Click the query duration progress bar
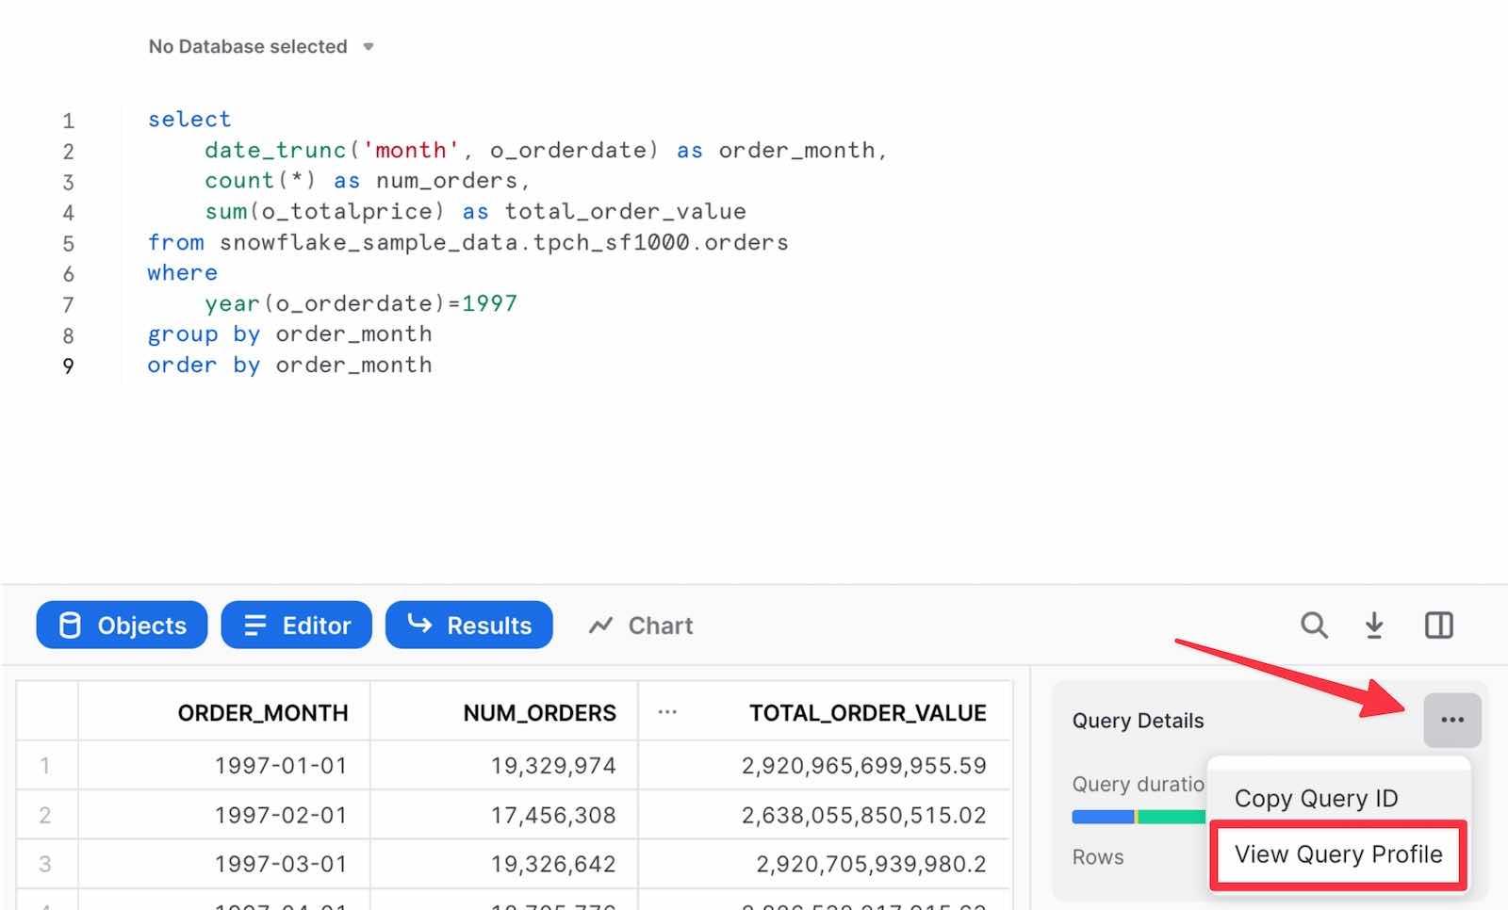 coord(1136,815)
